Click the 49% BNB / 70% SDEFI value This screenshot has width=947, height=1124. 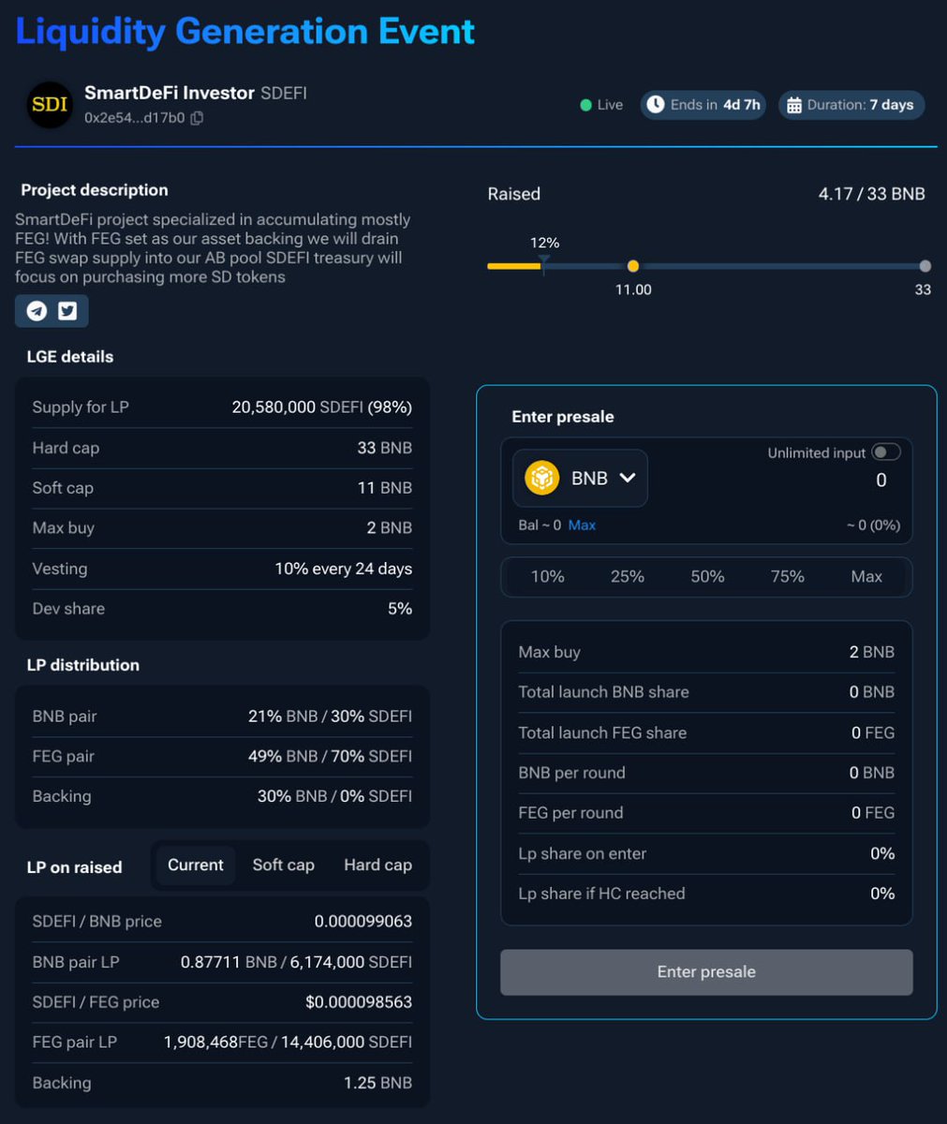tap(330, 757)
